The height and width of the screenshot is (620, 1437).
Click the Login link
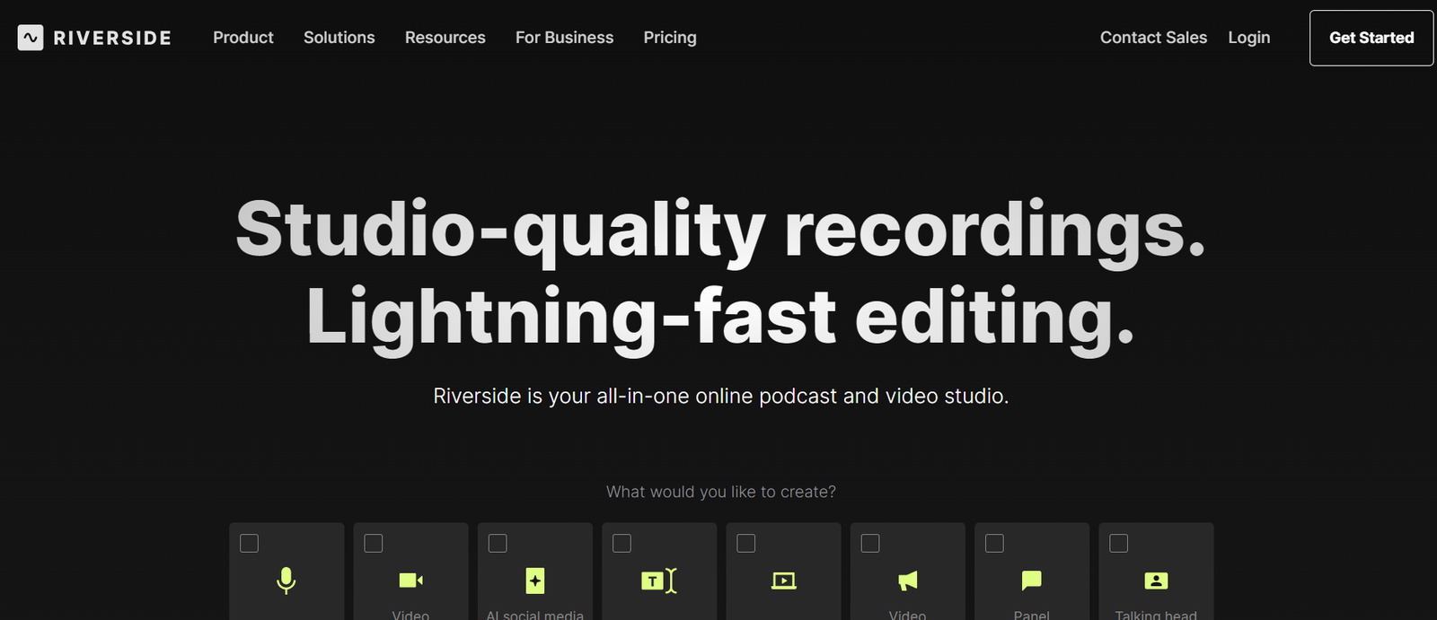pos(1249,38)
